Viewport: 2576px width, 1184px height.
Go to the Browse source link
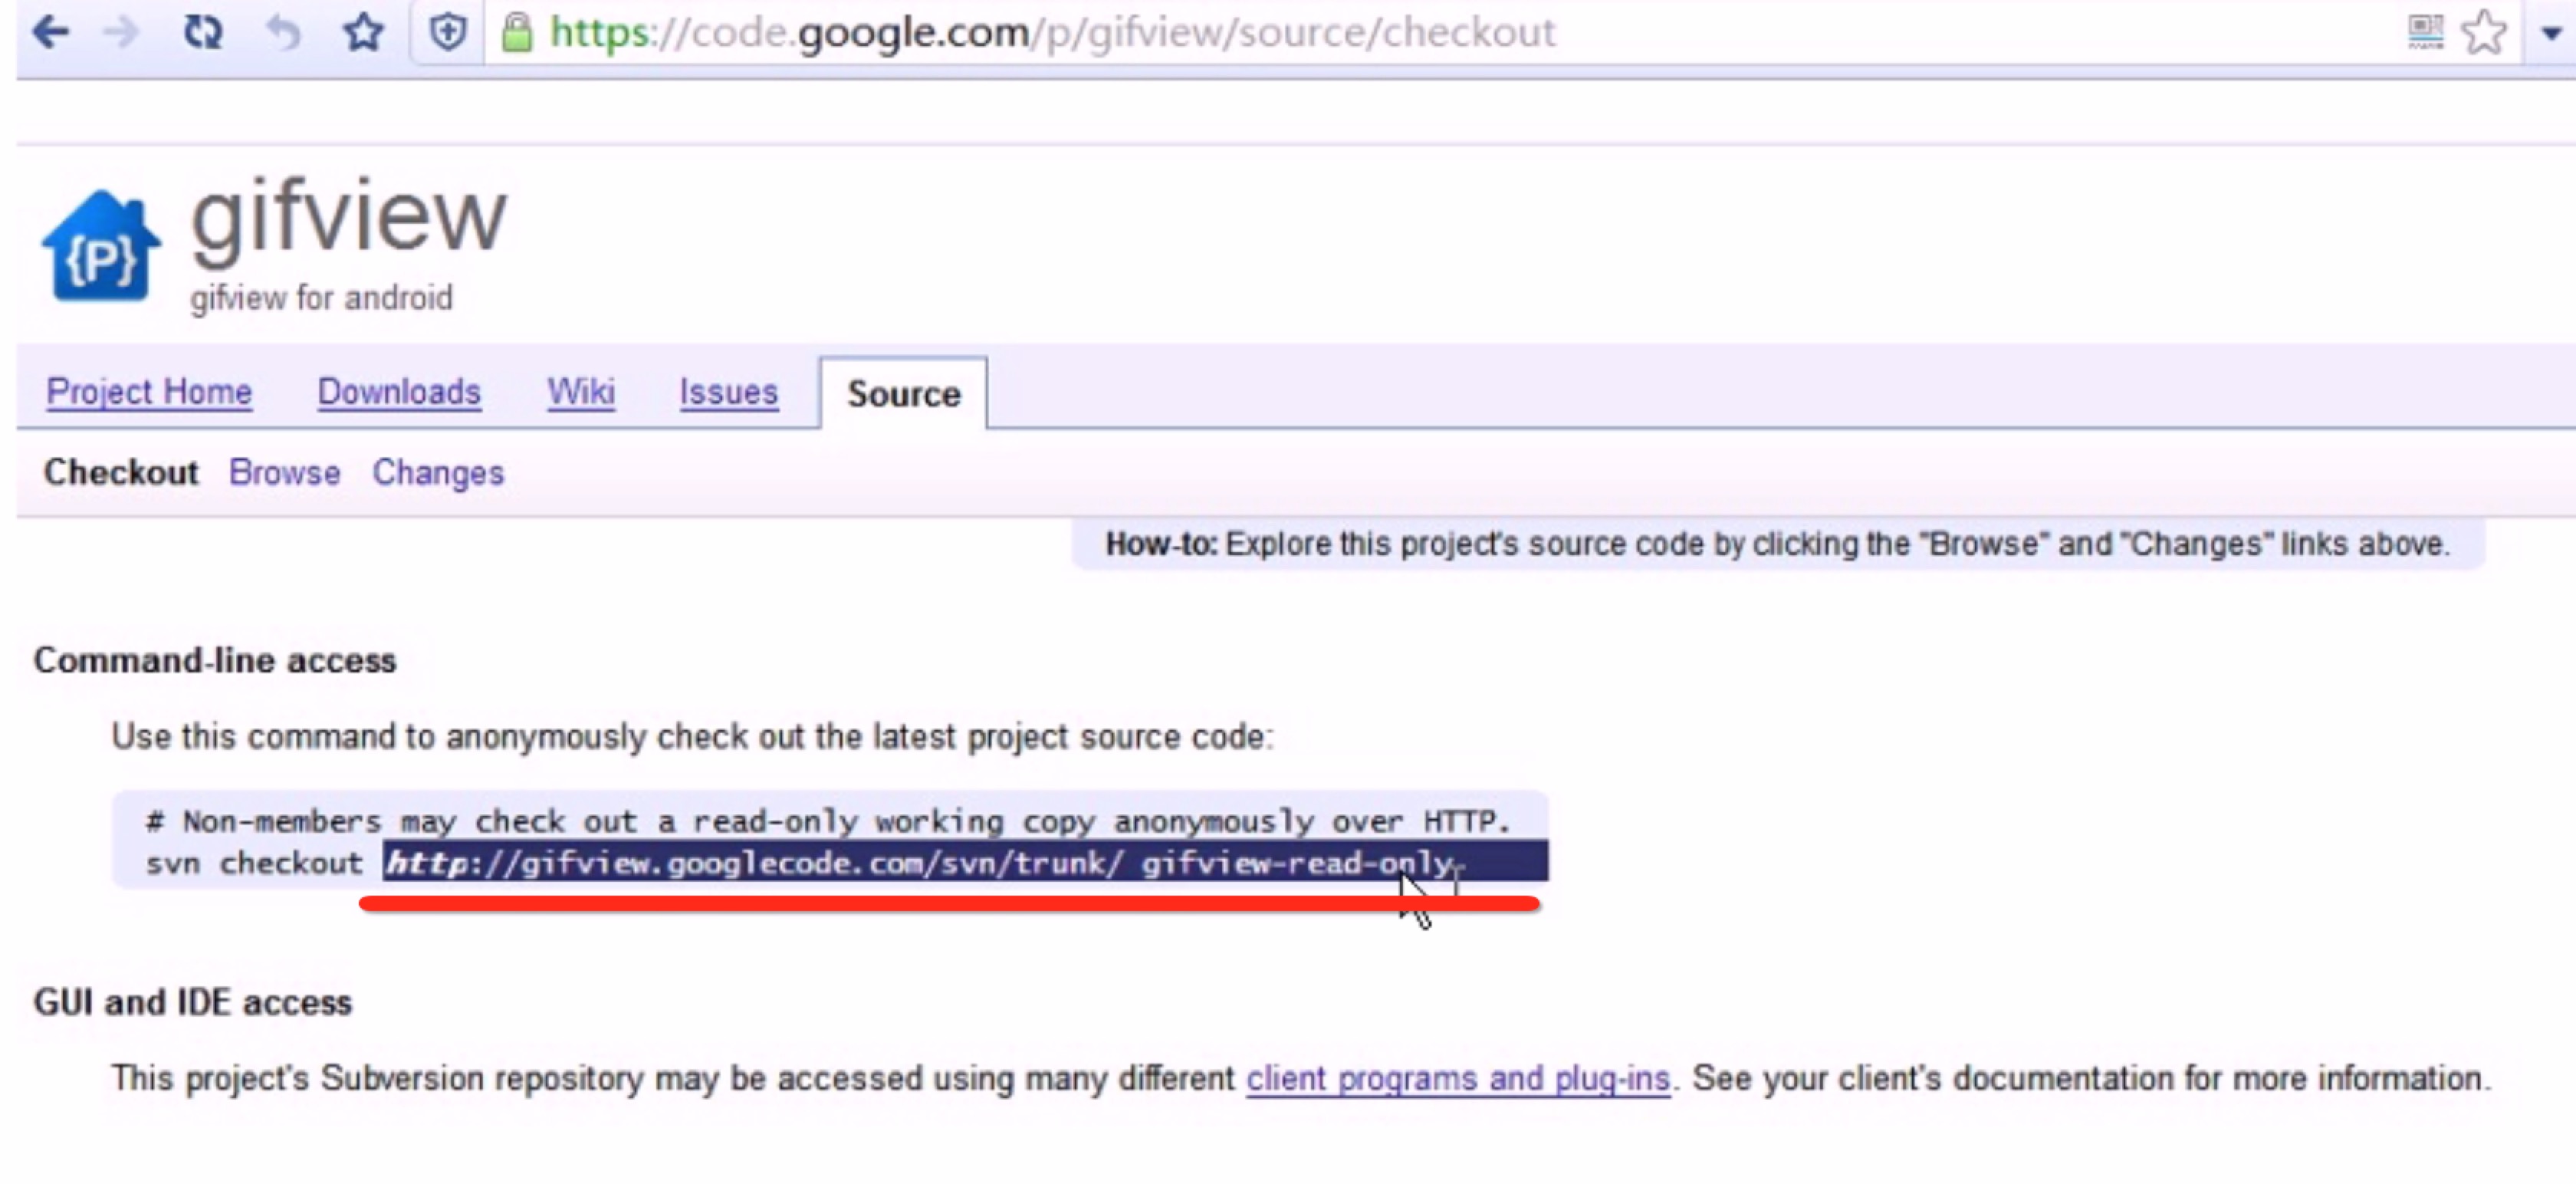[x=285, y=472]
